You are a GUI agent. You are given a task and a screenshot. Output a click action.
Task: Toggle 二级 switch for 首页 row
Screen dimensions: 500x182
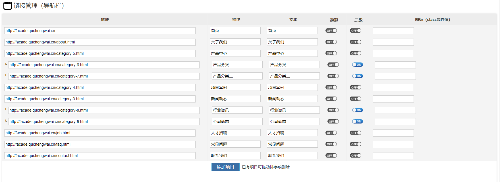coord(356,31)
